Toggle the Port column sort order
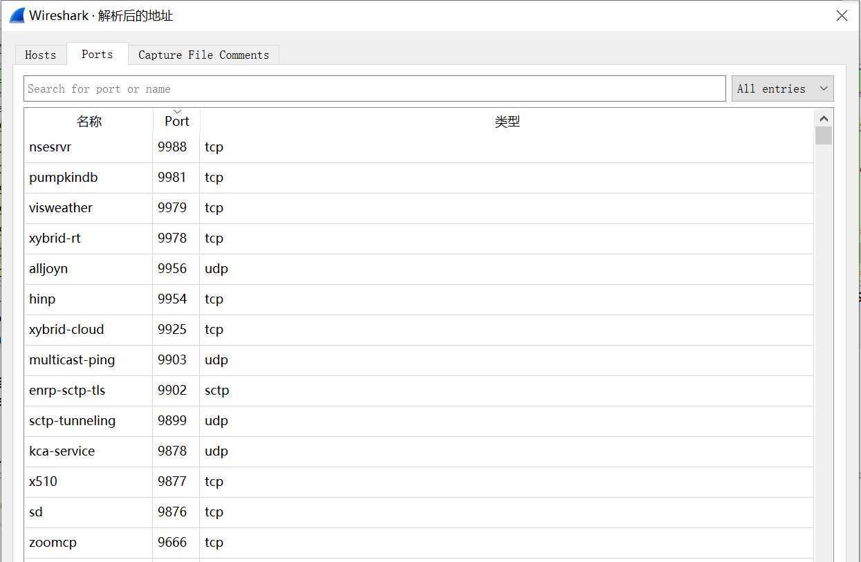The height and width of the screenshot is (562, 861). [x=176, y=121]
